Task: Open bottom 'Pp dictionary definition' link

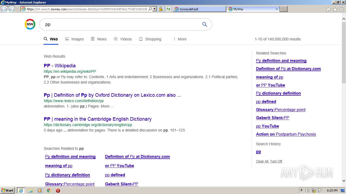Action: (68, 175)
